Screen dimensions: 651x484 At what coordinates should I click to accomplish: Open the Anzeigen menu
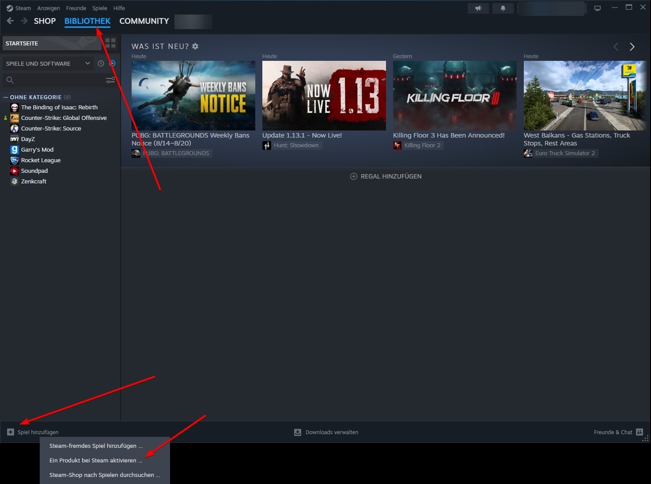click(x=49, y=8)
